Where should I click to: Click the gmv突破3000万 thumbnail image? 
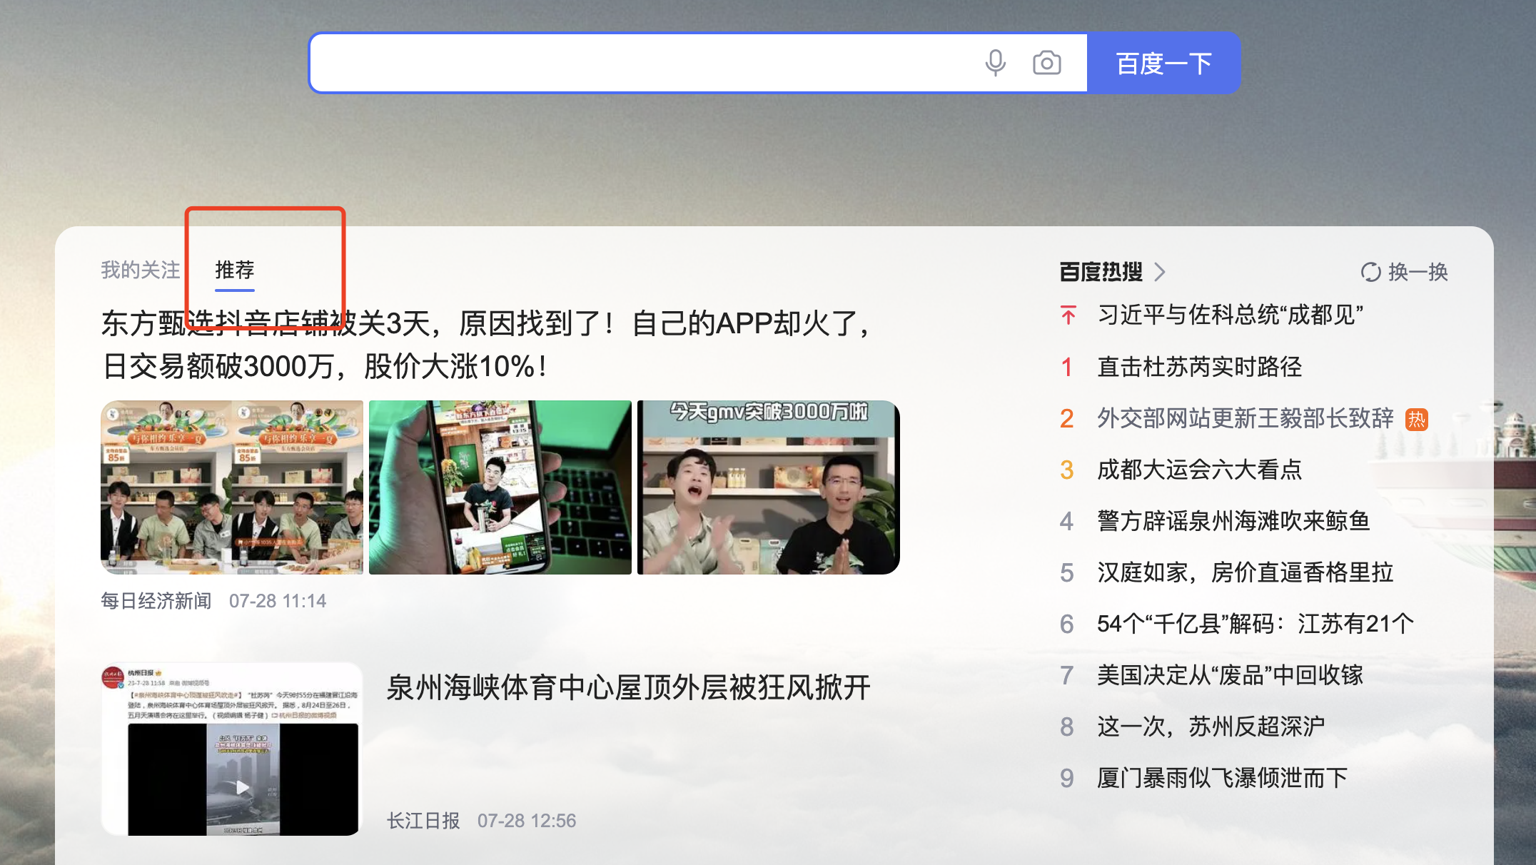768,487
